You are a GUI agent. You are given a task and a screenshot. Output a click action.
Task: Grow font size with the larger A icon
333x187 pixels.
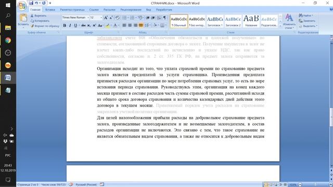pyautogui.click(x=106, y=18)
